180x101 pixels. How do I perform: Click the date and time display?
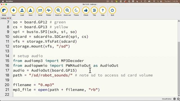click(171, 1)
